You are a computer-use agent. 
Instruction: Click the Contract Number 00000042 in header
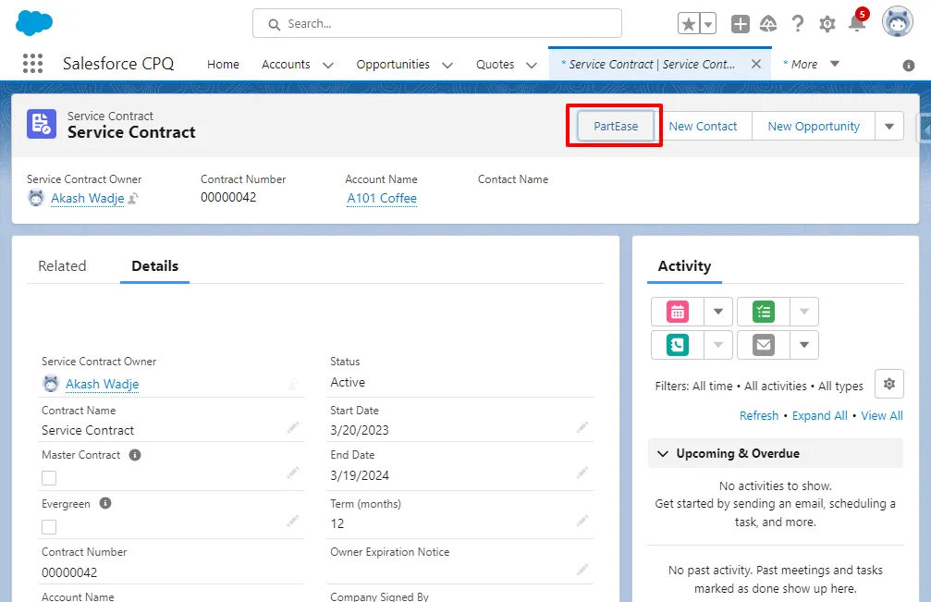coord(228,197)
